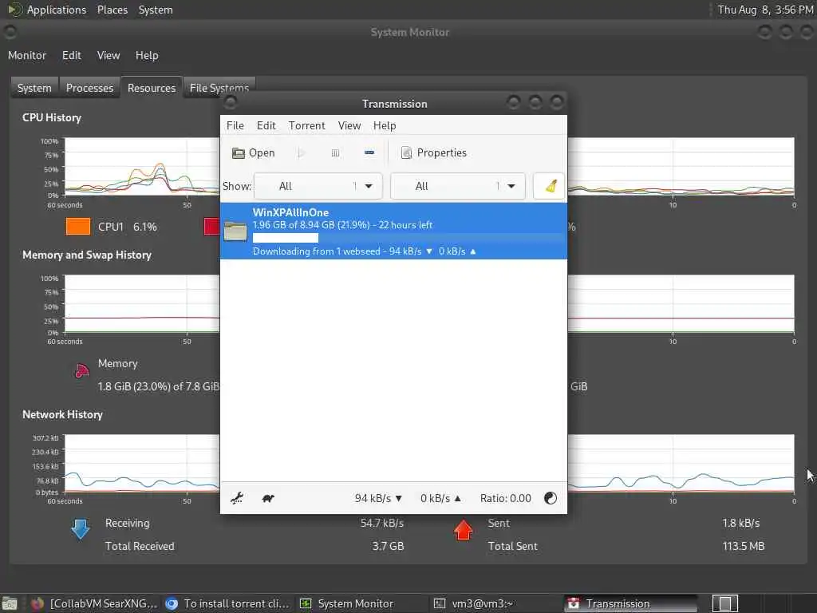Open the Applications menu
Image resolution: width=817 pixels, height=613 pixels.
47,10
